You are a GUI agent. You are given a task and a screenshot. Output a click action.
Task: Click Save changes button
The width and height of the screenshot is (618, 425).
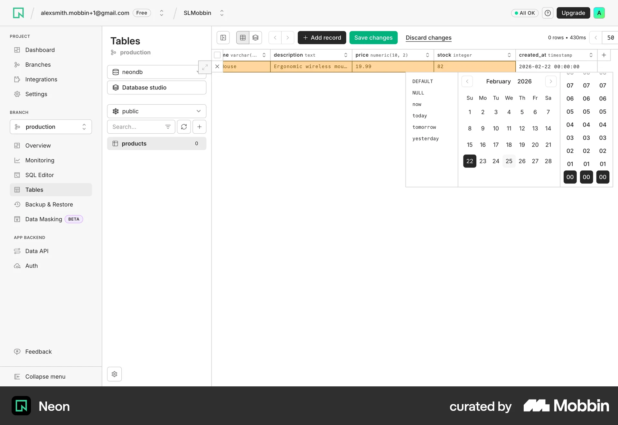pyautogui.click(x=373, y=38)
